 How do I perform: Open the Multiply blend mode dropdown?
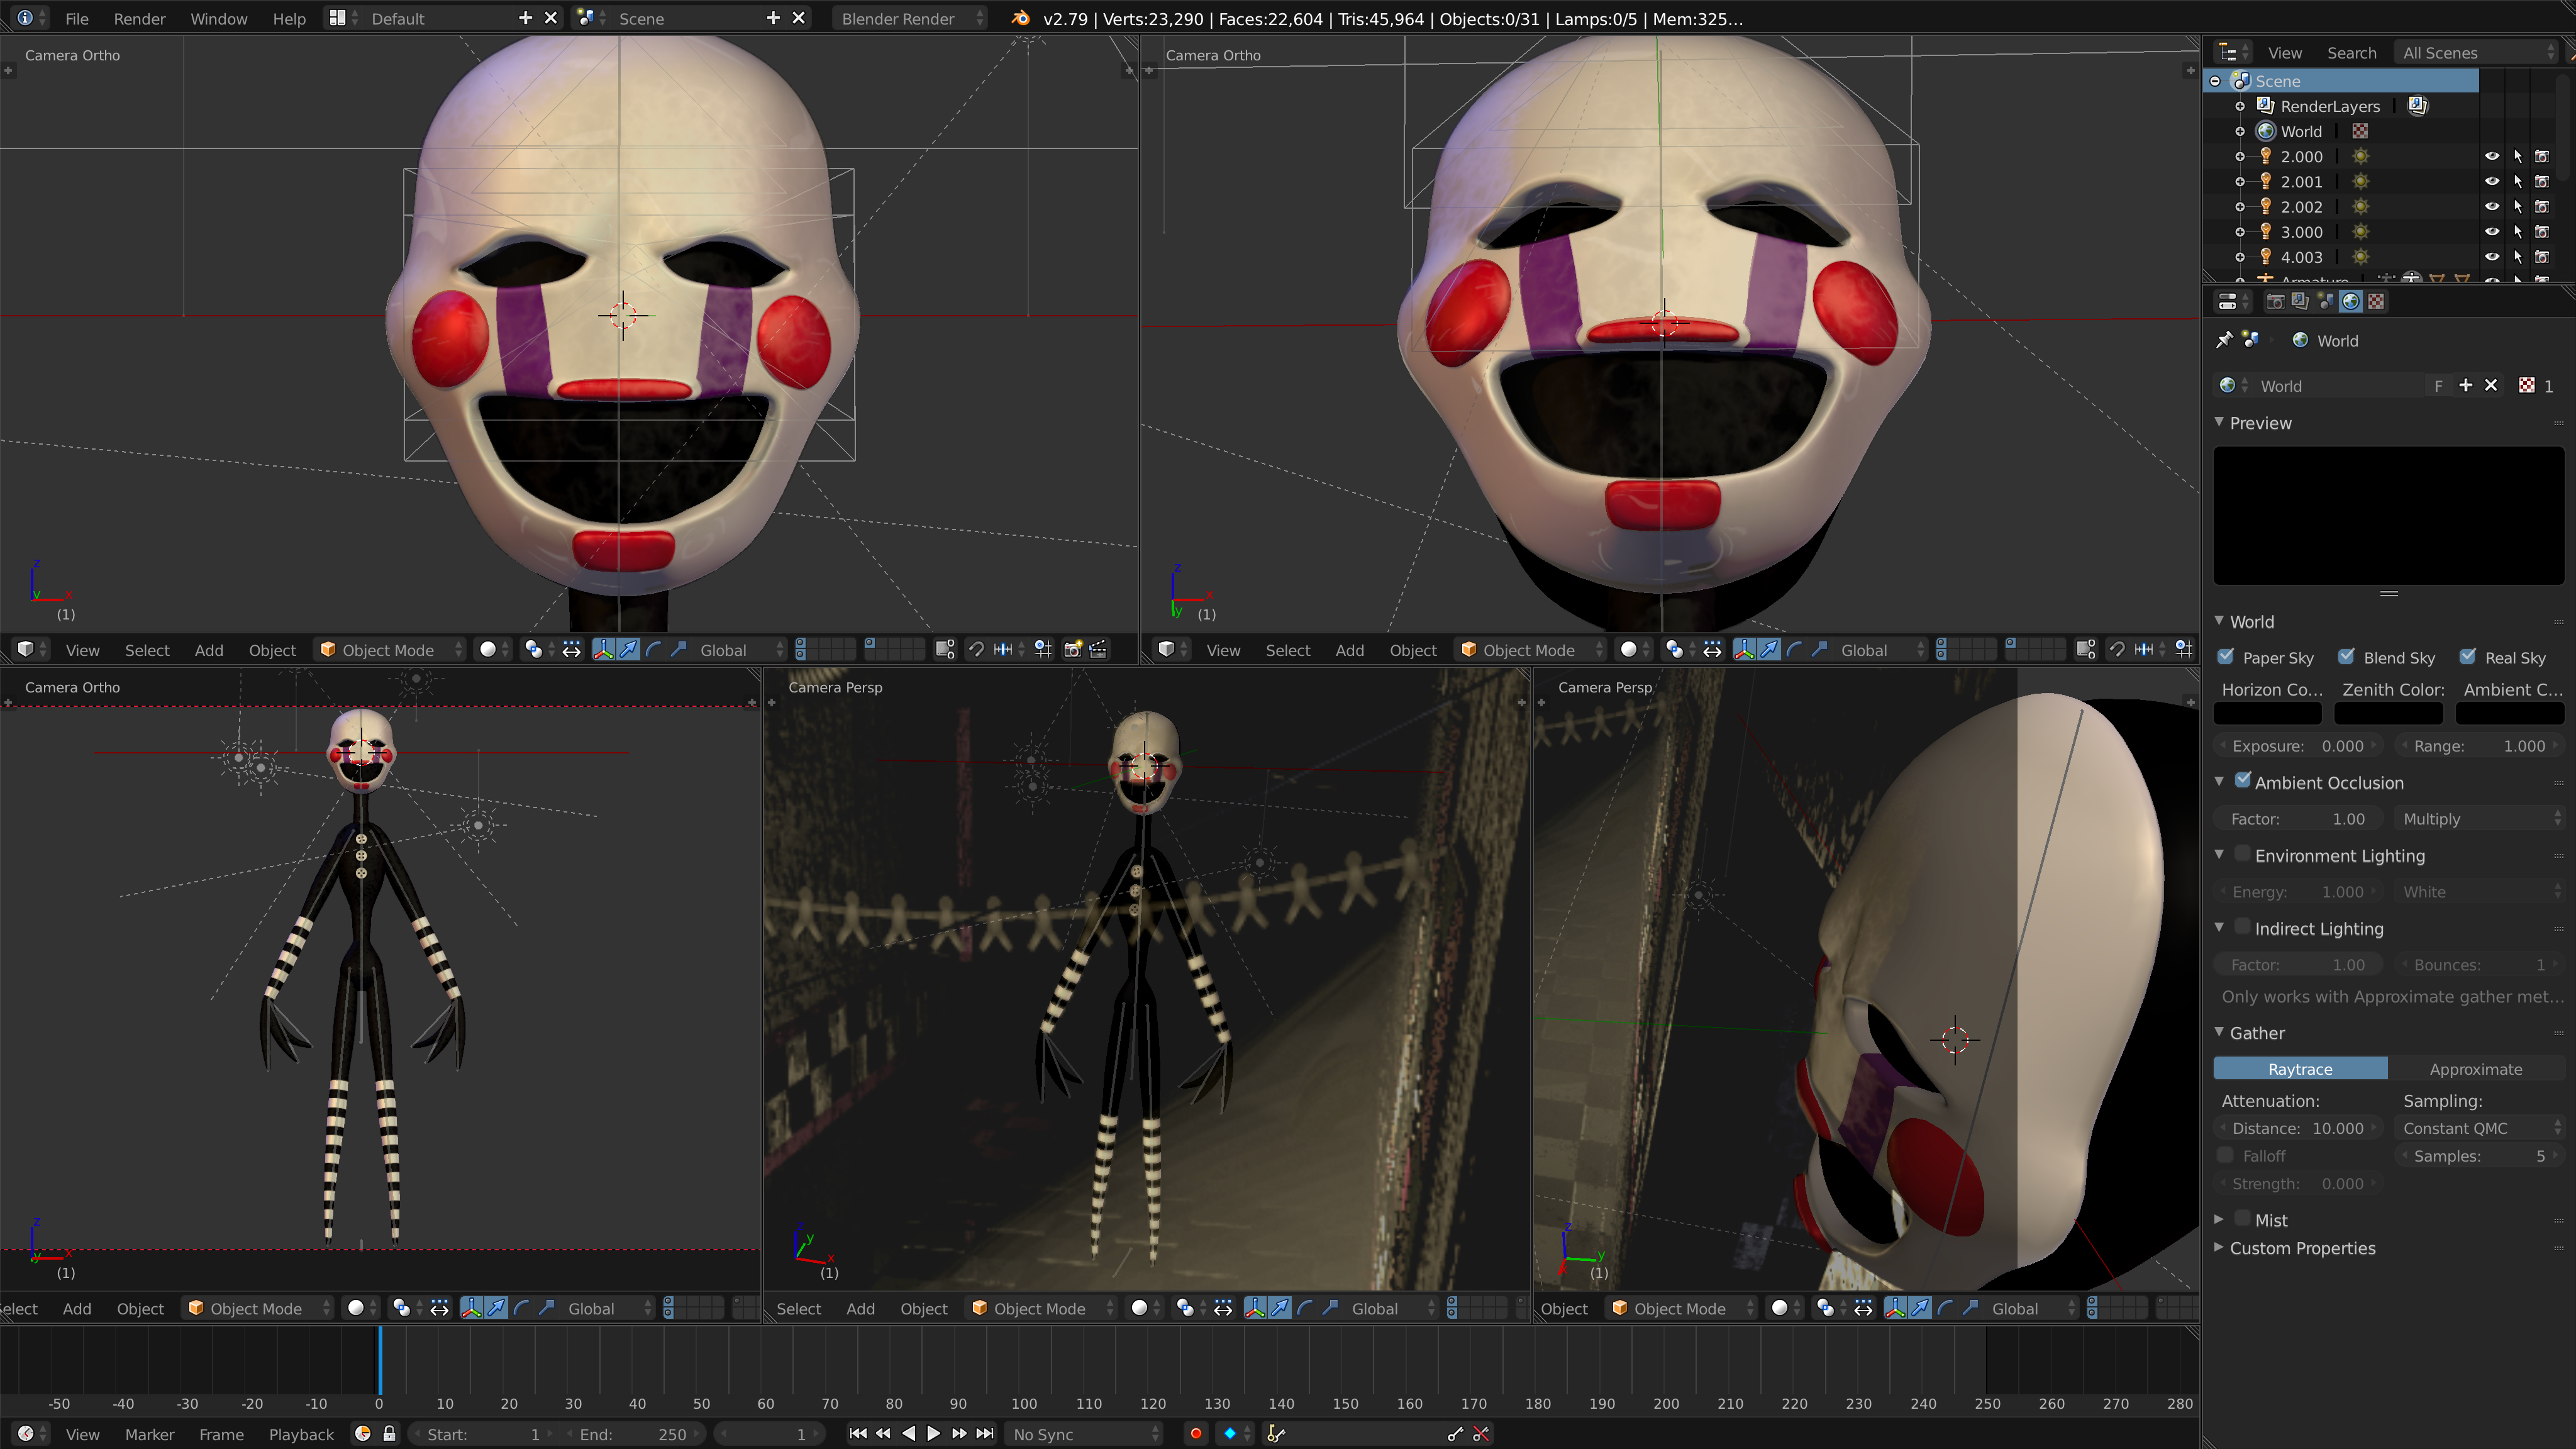2479,818
